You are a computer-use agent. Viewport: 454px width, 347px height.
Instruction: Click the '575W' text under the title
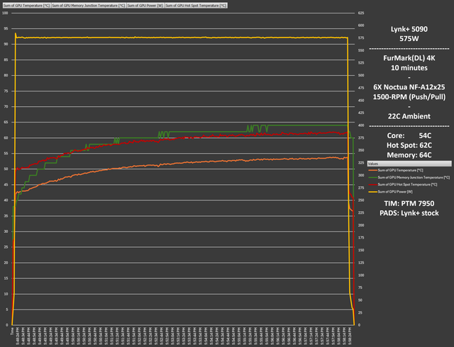pos(409,38)
